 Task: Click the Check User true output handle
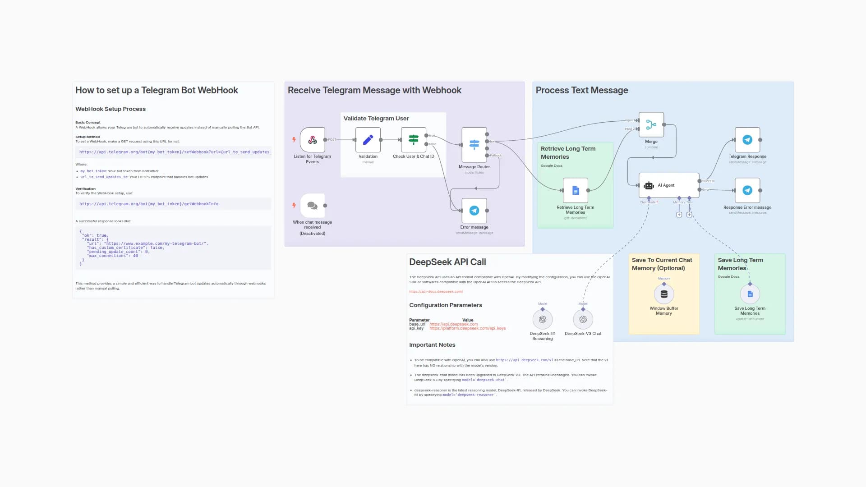pyautogui.click(x=426, y=135)
